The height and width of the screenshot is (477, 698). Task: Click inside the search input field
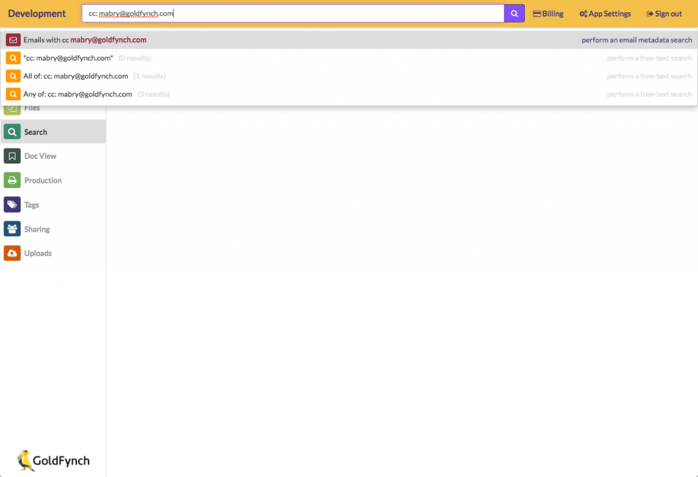click(293, 13)
